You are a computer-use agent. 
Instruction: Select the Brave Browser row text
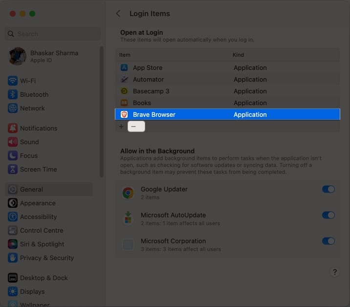pos(154,114)
